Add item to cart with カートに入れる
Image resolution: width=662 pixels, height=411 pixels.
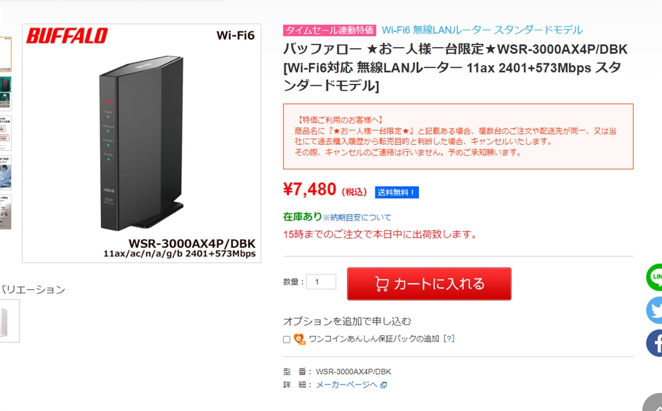(x=429, y=284)
